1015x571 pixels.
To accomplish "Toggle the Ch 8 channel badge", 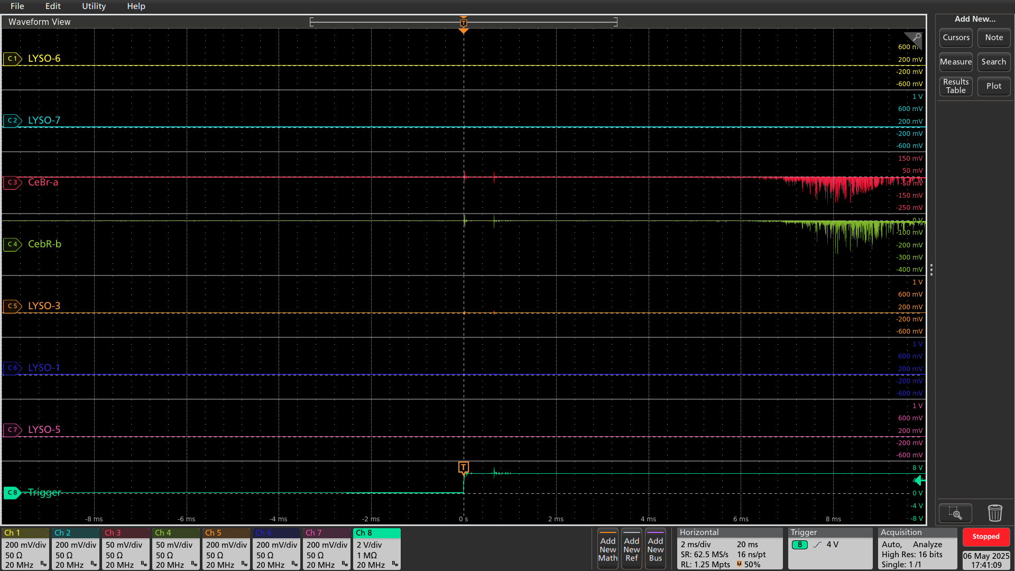I will point(376,549).
